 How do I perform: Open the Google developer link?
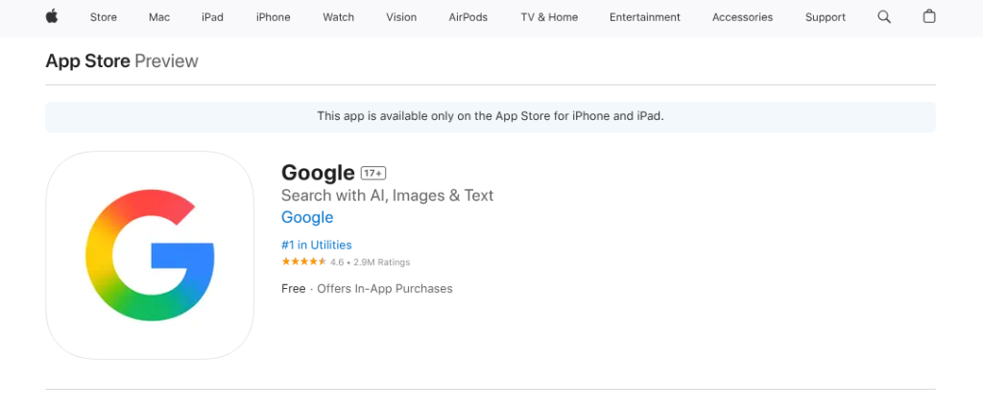(x=307, y=217)
